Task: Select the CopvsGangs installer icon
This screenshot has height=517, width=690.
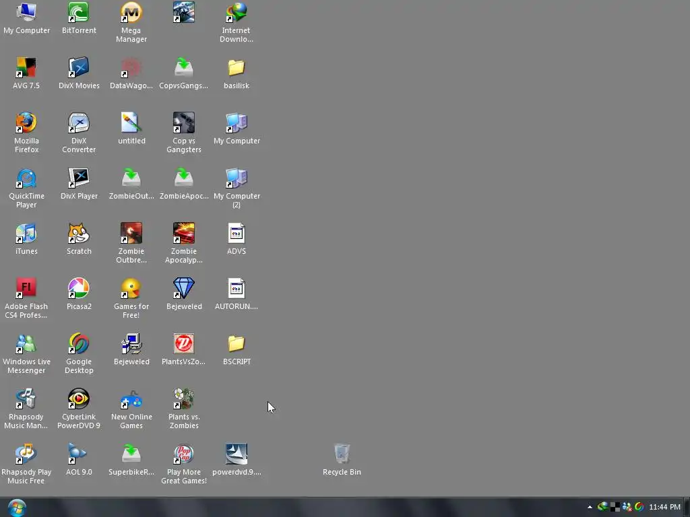Action: [183, 73]
